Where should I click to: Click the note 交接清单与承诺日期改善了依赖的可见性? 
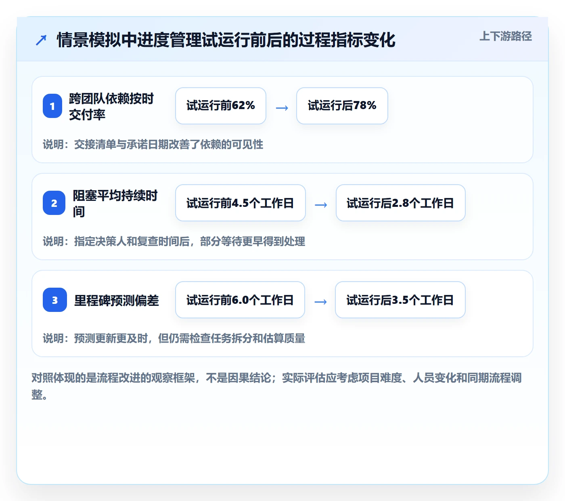(x=169, y=144)
